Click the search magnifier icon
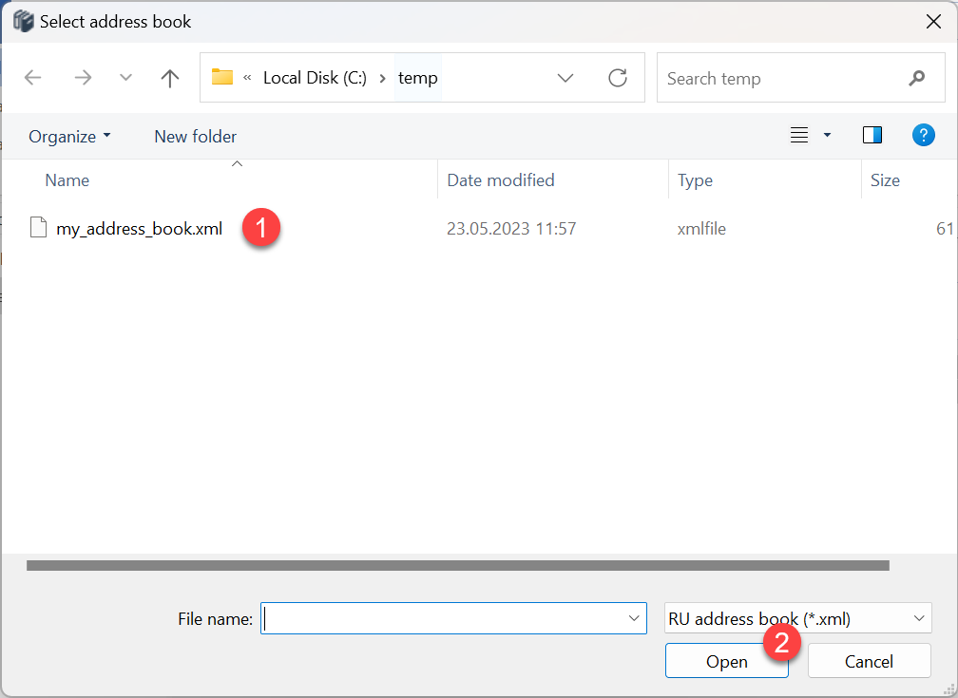This screenshot has width=958, height=698. 916,78
